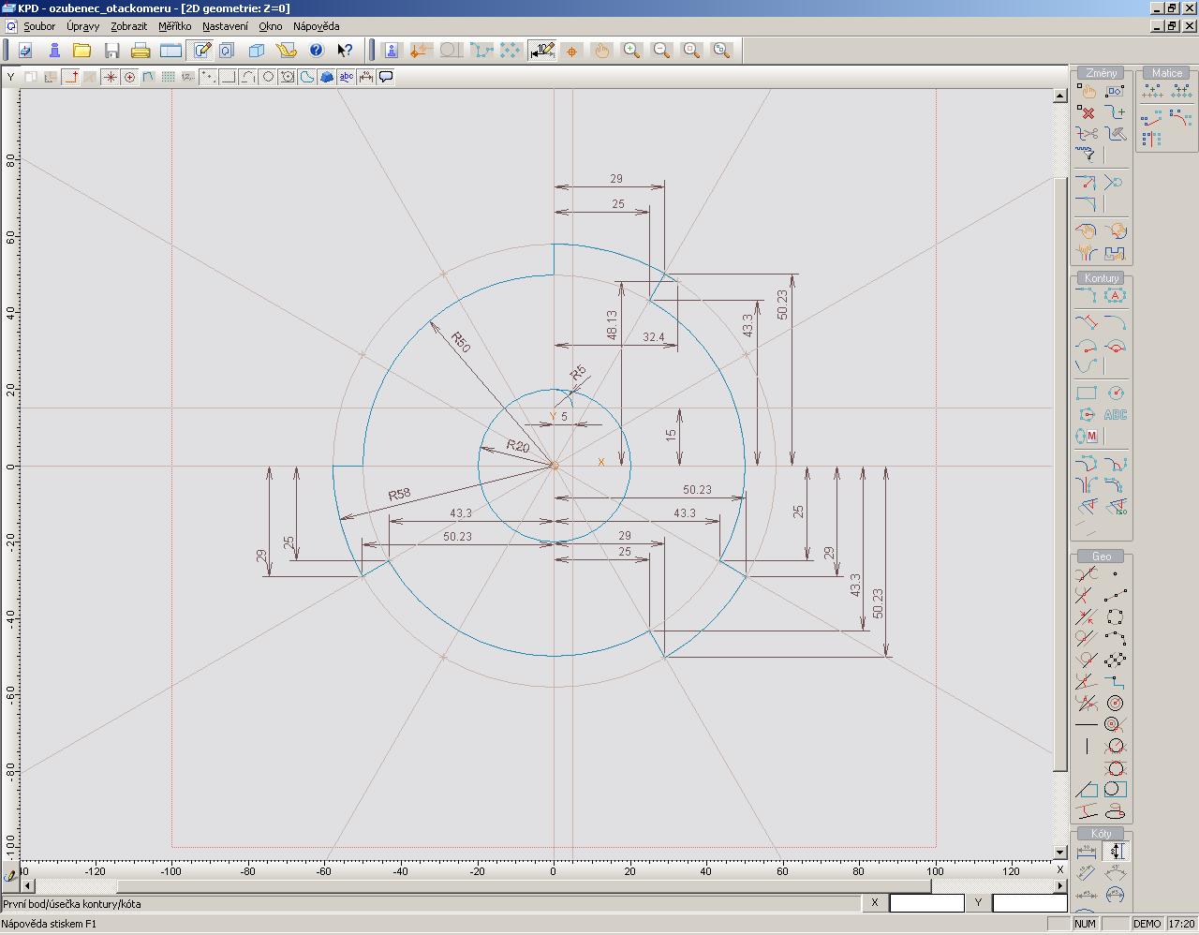Screen dimensions: 1199x935
Task: Click the zoom in magnifier icon
Action: [x=632, y=51]
